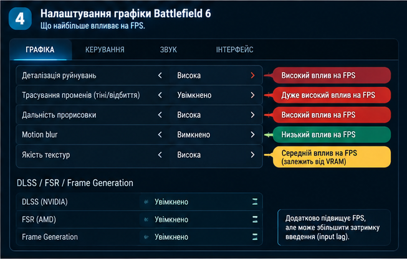Click the Дуже високий вплив на FPS badge
407x259 pixels.
[332, 95]
